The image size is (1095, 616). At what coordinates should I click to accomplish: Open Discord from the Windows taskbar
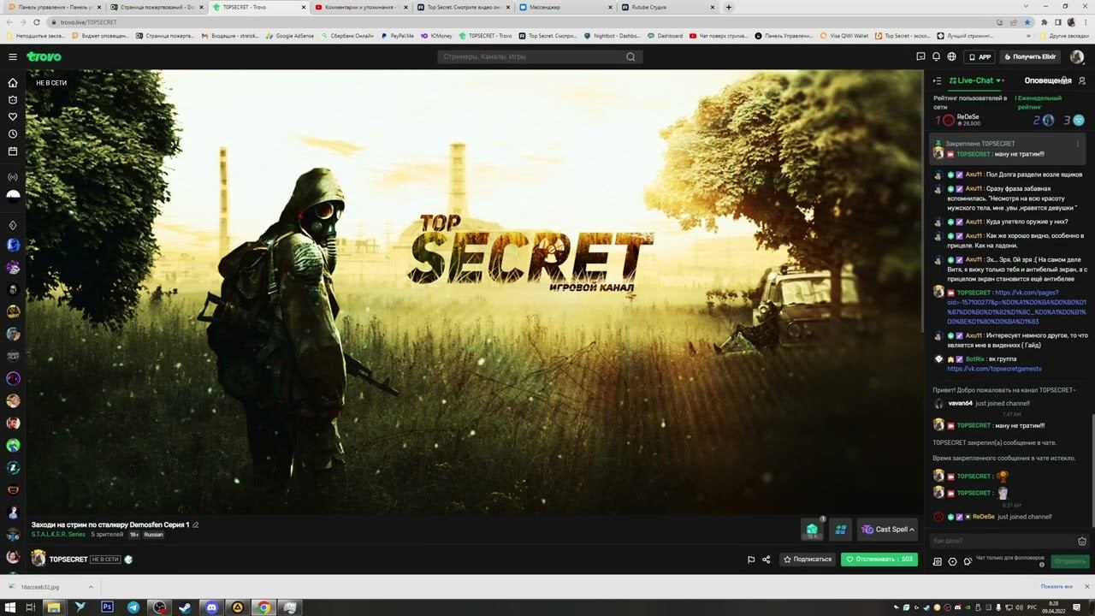[211, 607]
